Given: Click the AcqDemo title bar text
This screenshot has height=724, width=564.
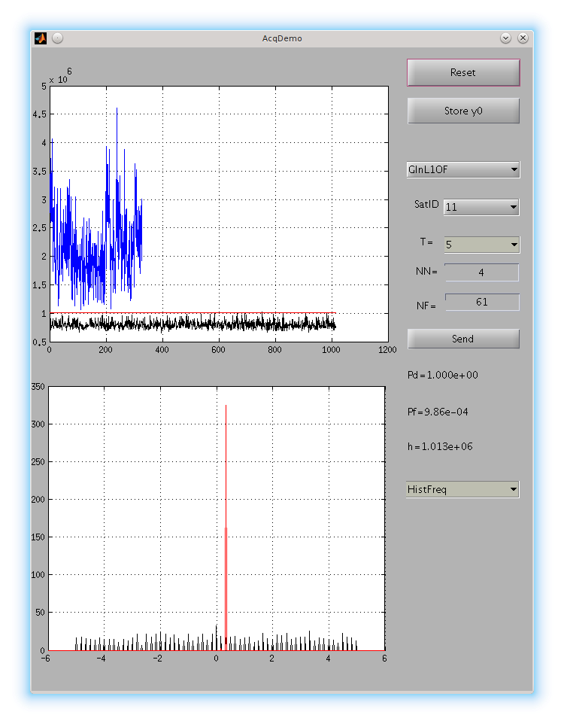Looking at the screenshot, I should [x=282, y=38].
